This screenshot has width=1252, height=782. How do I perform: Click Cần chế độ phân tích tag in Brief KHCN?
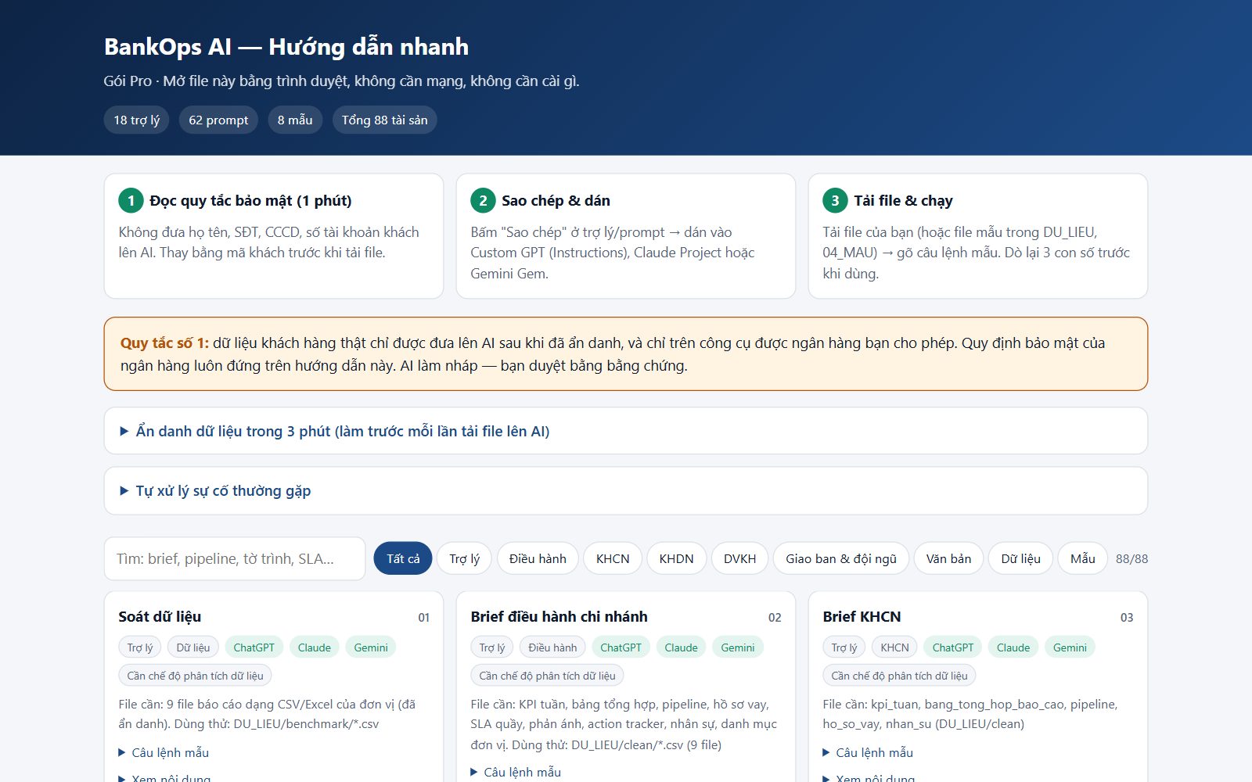(x=899, y=676)
